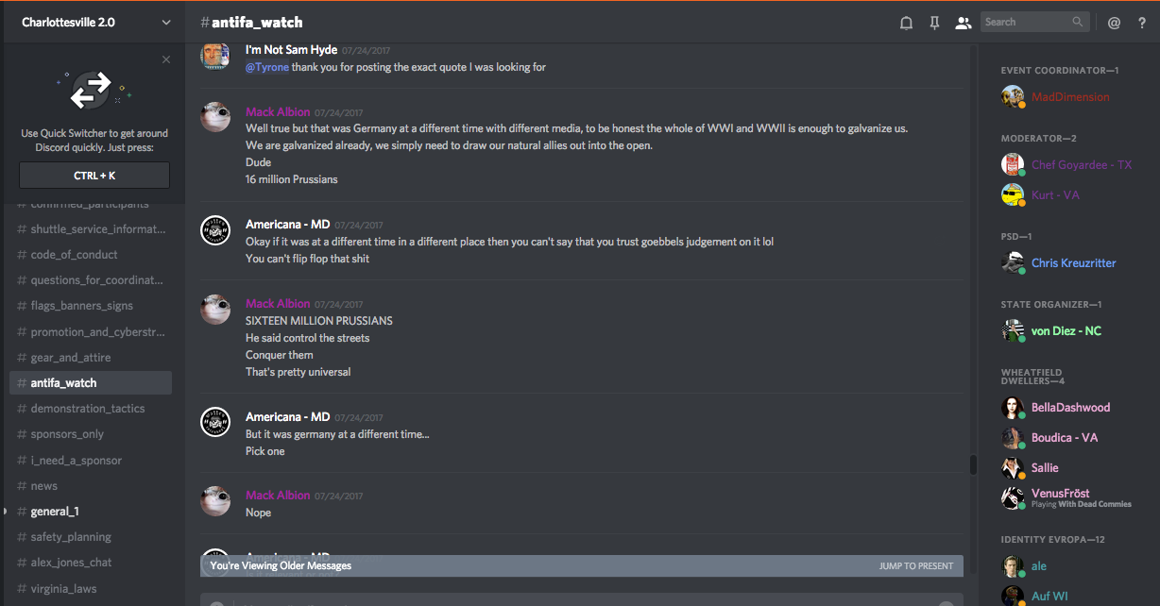The height and width of the screenshot is (606, 1160).
Task: Open notification settings bell icon
Action: [x=906, y=23]
